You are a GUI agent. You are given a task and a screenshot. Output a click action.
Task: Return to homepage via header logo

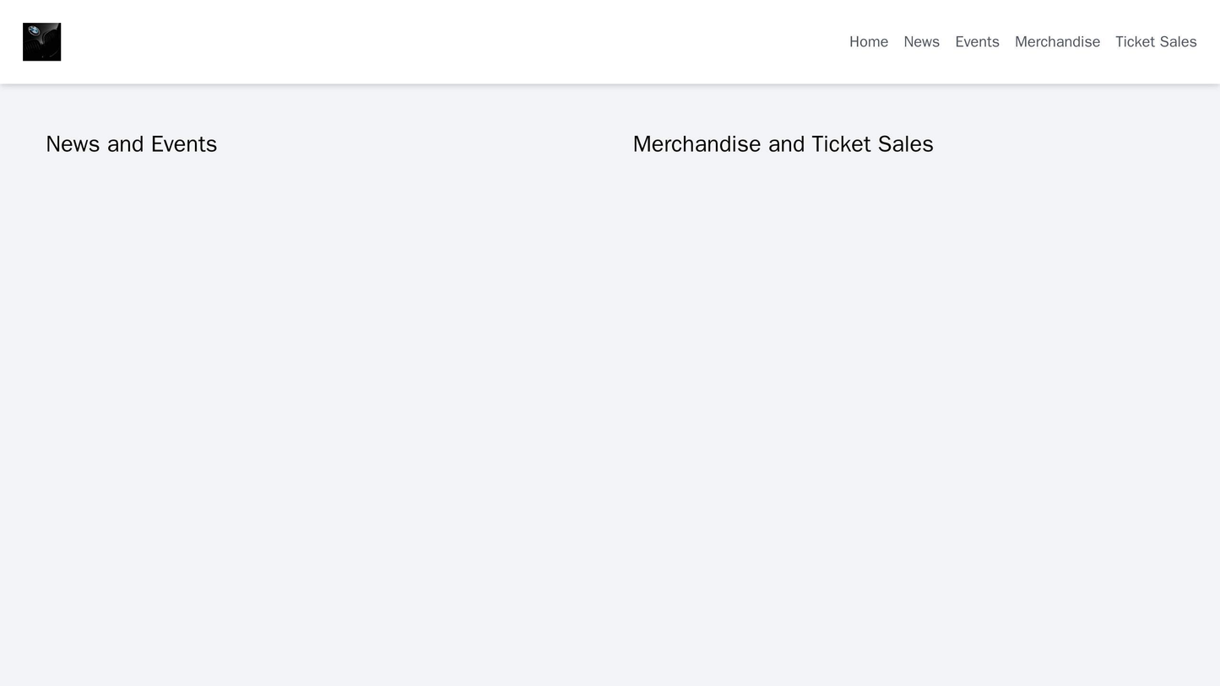(41, 42)
